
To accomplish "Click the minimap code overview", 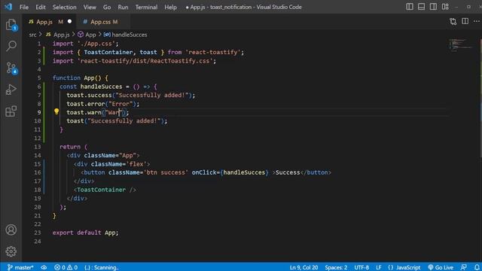I will point(461,45).
